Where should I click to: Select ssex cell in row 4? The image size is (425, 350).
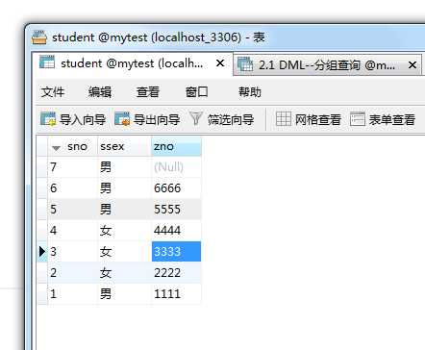pyautogui.click(x=124, y=231)
